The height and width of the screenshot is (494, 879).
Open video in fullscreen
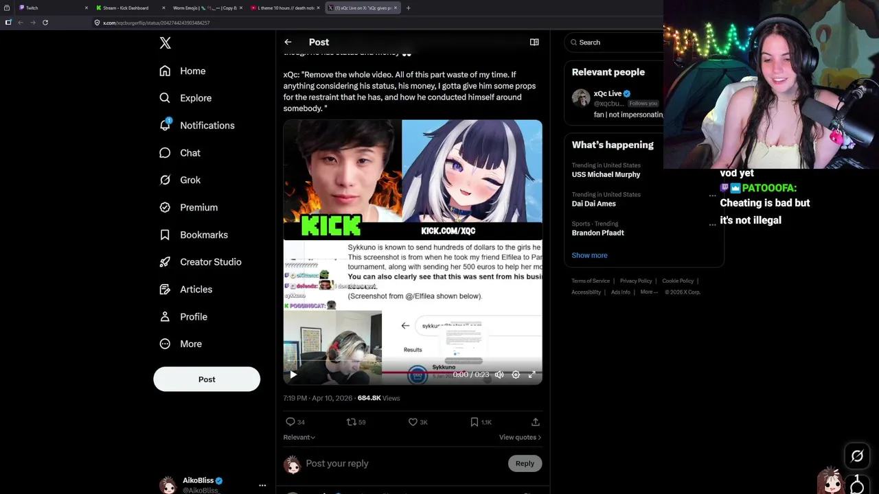532,375
